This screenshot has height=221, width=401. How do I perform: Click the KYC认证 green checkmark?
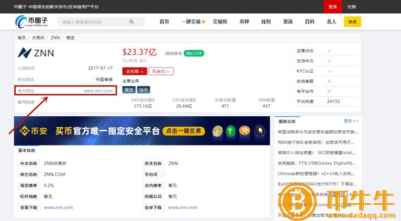[x=329, y=71]
